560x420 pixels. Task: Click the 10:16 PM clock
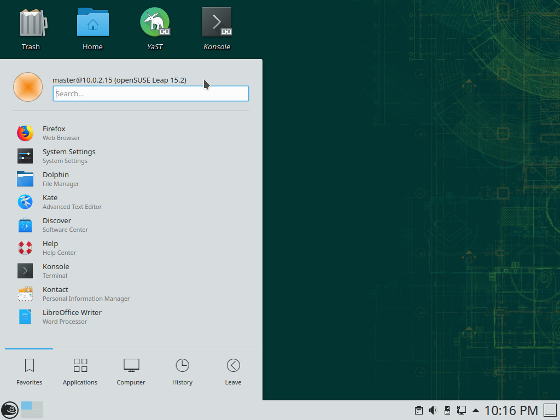pyautogui.click(x=511, y=411)
